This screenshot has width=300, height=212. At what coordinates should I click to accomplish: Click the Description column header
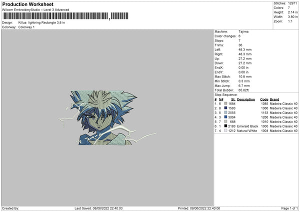(246, 99)
